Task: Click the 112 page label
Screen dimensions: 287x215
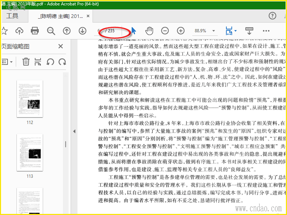Action: 30,122
